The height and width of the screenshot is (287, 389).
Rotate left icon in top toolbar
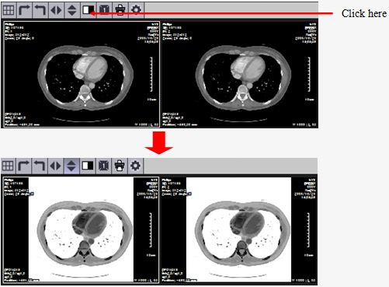tap(40, 10)
